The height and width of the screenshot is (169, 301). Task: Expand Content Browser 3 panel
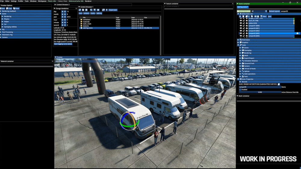pyautogui.click(x=55, y=5)
